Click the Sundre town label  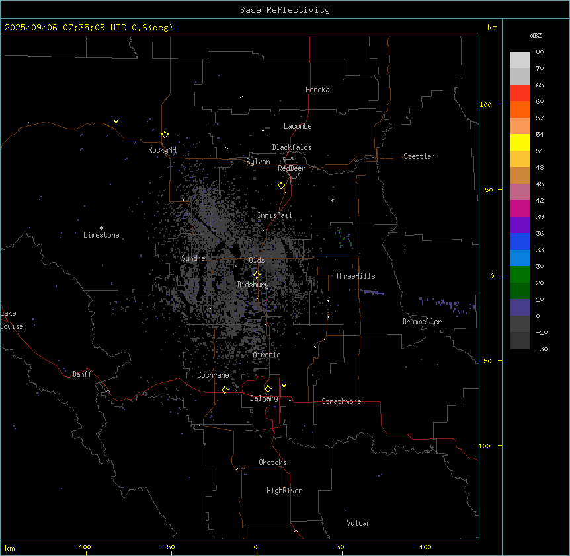click(193, 258)
